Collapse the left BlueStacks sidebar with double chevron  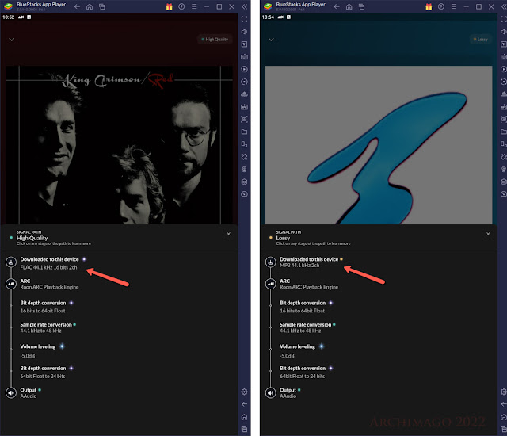coord(245,6)
